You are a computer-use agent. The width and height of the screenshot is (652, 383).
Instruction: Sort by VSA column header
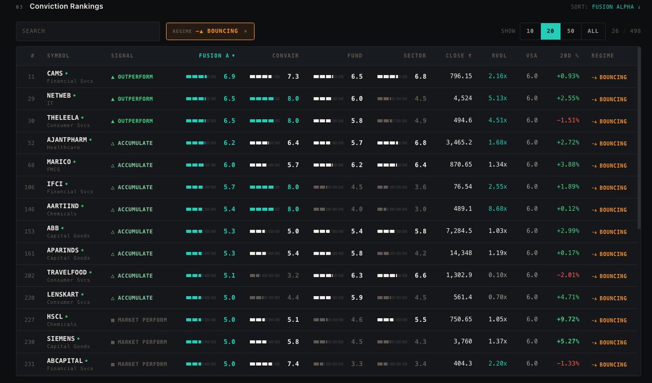tap(532, 55)
